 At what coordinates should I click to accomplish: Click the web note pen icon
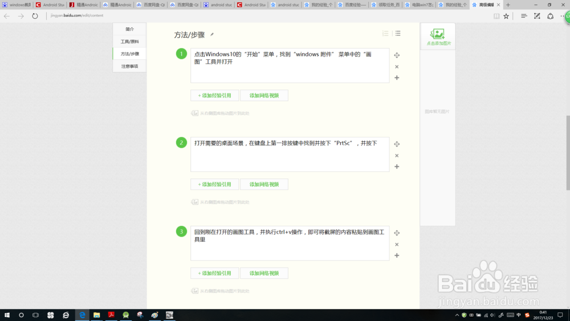click(x=537, y=16)
